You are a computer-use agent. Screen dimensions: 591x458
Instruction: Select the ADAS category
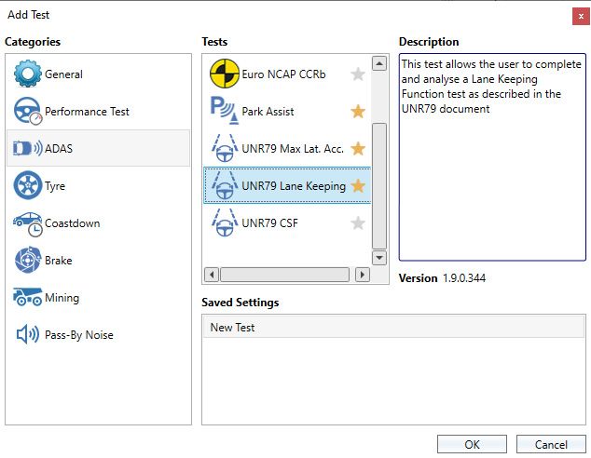pos(99,148)
